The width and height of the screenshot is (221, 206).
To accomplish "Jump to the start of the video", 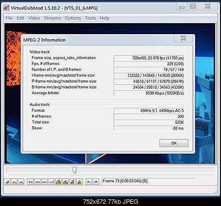I will tap(30, 182).
